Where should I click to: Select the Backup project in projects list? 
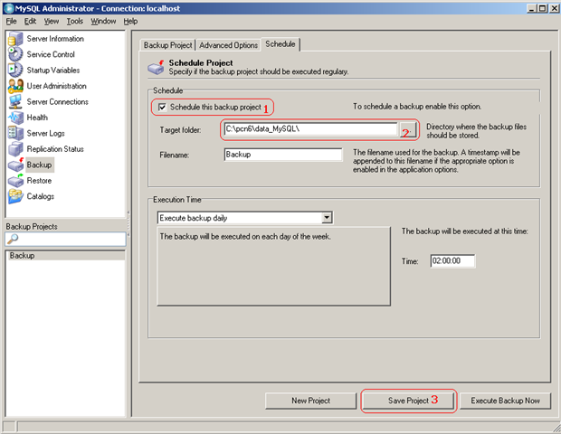(x=66, y=256)
